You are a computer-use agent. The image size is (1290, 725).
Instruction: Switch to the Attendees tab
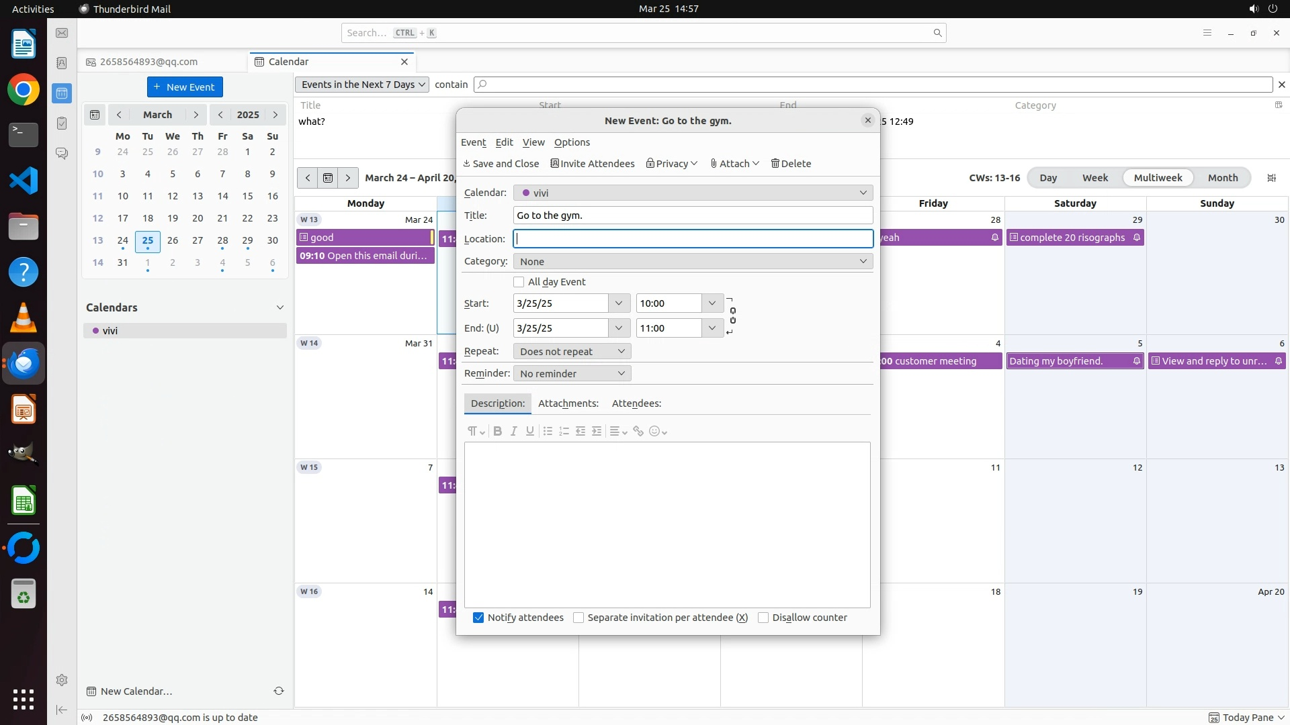coord(636,403)
